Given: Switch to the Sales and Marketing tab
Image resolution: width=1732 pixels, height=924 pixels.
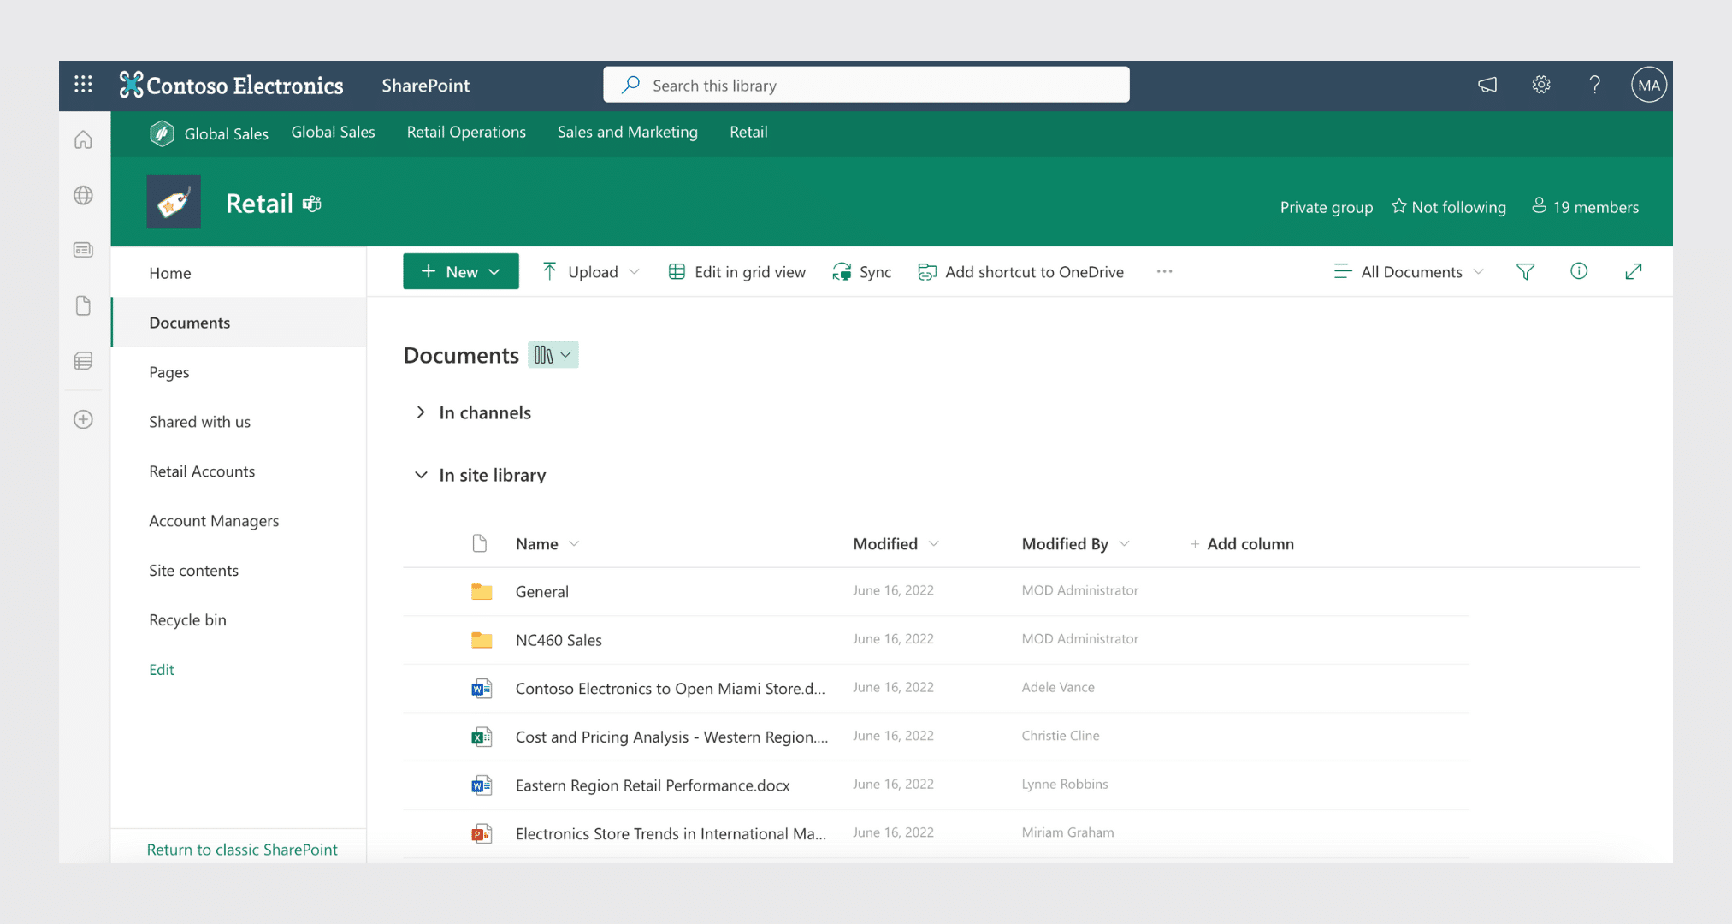Looking at the screenshot, I should 627,132.
